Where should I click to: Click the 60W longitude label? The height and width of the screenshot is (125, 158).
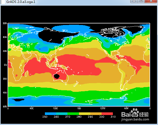(x=126, y=108)
